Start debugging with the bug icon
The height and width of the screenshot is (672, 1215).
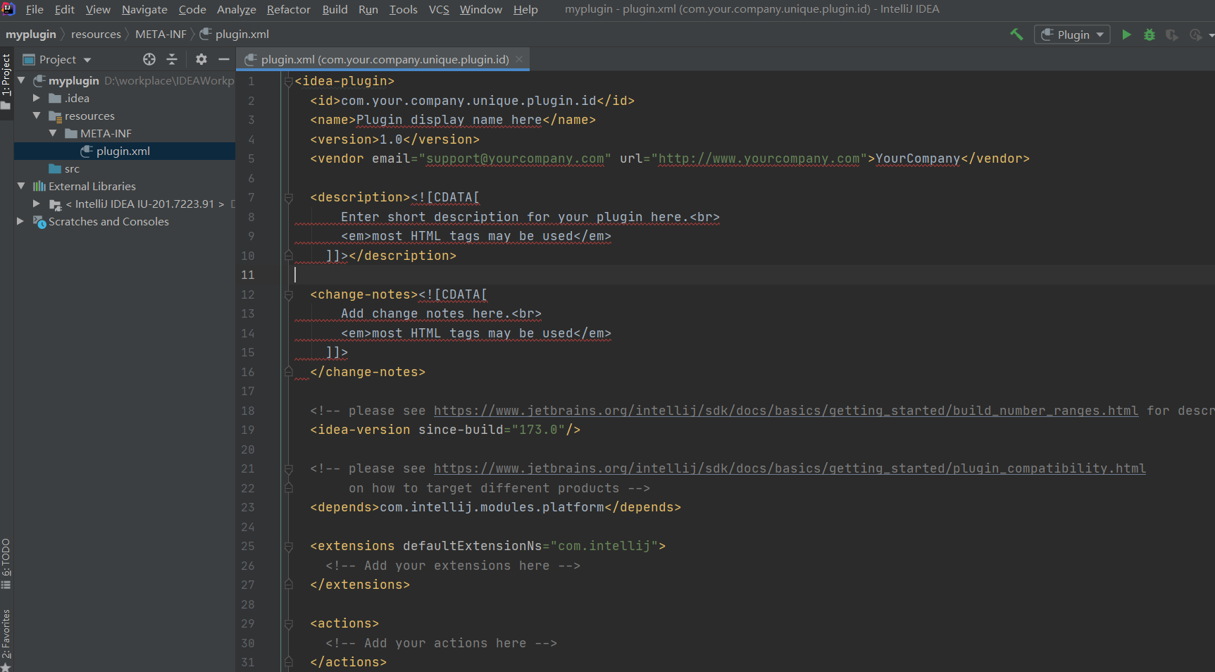[1149, 35]
